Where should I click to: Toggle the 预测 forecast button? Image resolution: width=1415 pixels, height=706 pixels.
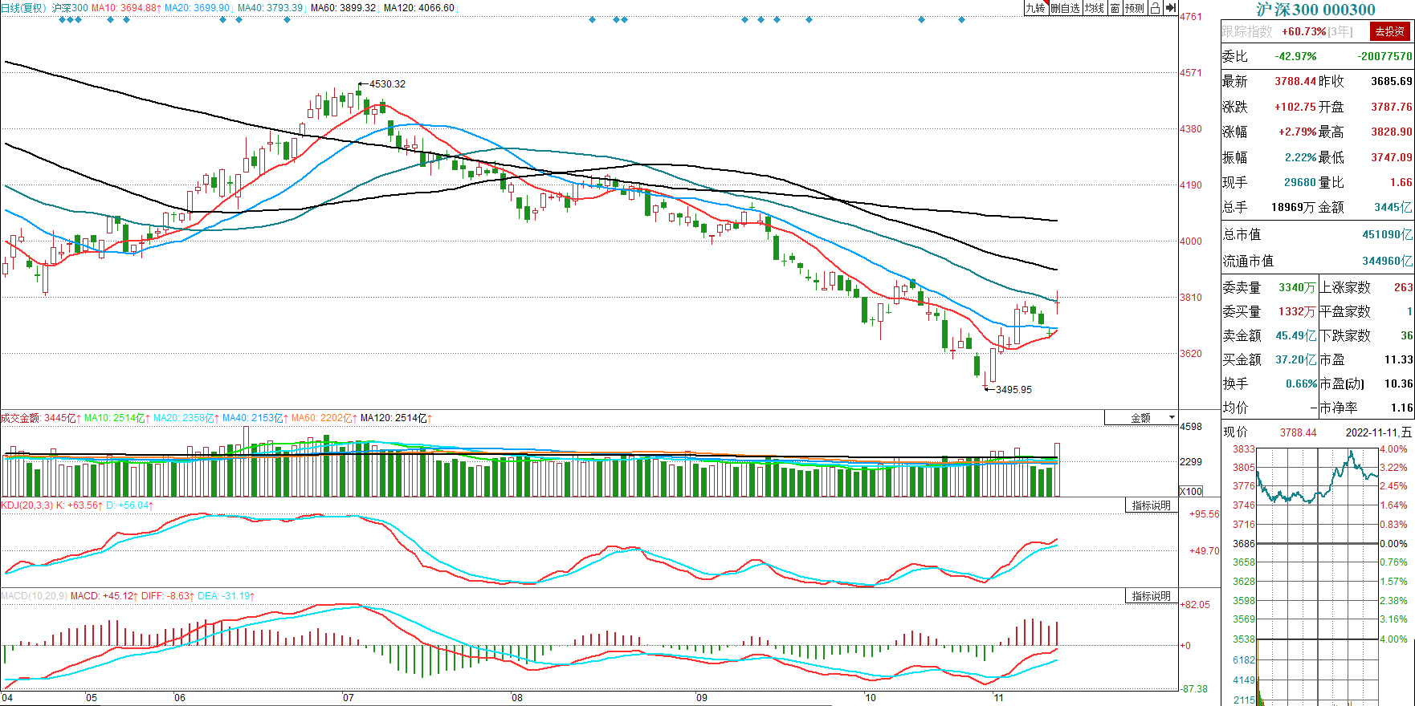1134,8
